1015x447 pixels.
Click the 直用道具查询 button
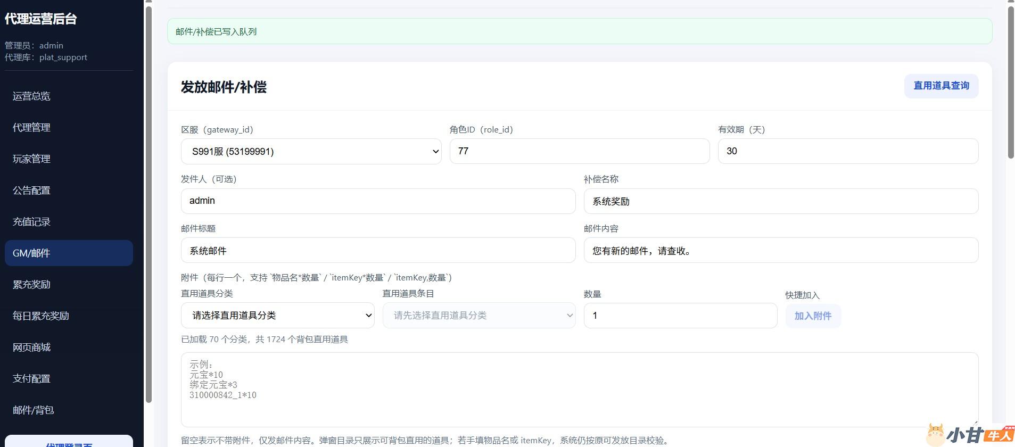click(x=940, y=86)
